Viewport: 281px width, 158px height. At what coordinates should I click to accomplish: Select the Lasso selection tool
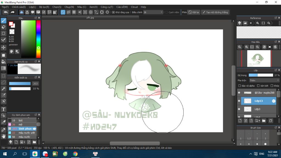[3, 82]
